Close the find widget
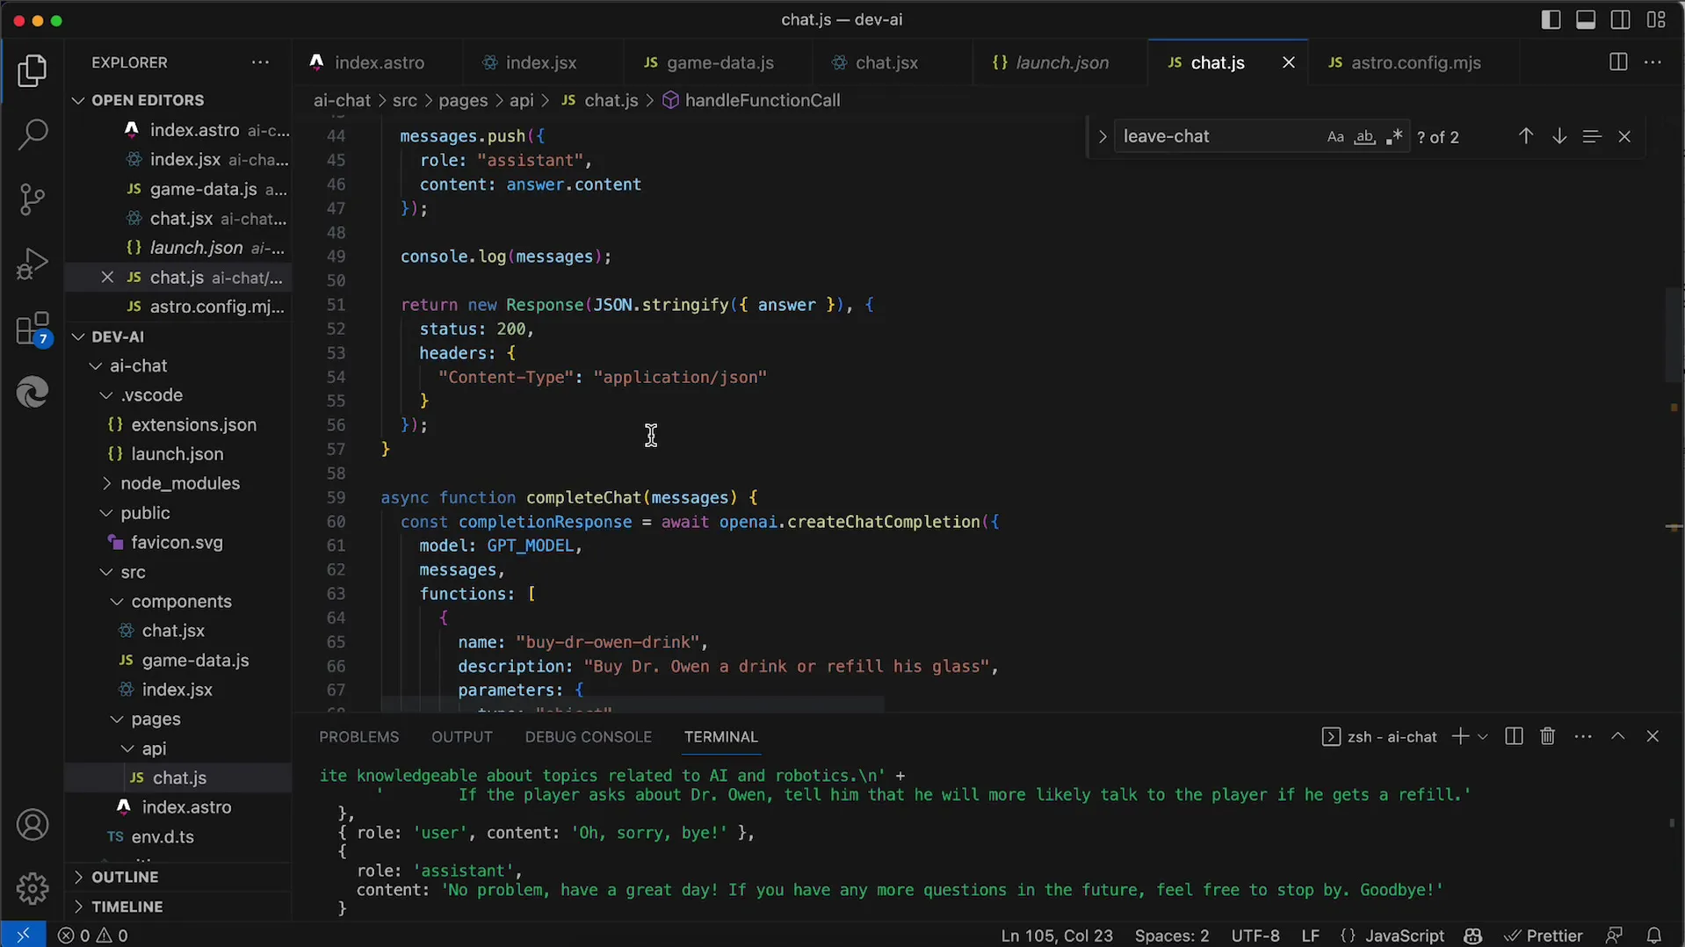1685x947 pixels. pos(1624,136)
